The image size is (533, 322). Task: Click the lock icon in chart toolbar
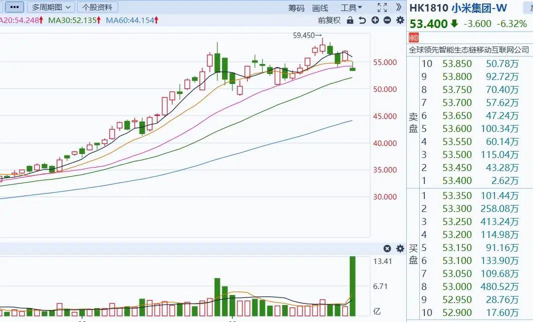point(350,20)
